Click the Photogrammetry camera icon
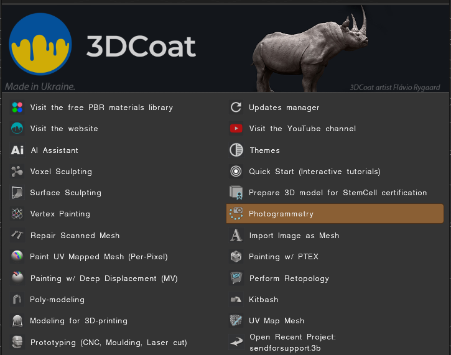Viewport: 451px width, 355px height. pos(236,214)
